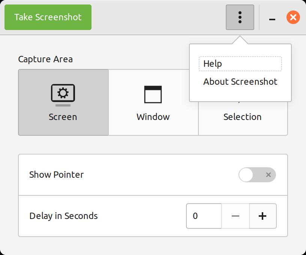Click the Show Pointer label
The width and height of the screenshot is (306, 255).
56,175
